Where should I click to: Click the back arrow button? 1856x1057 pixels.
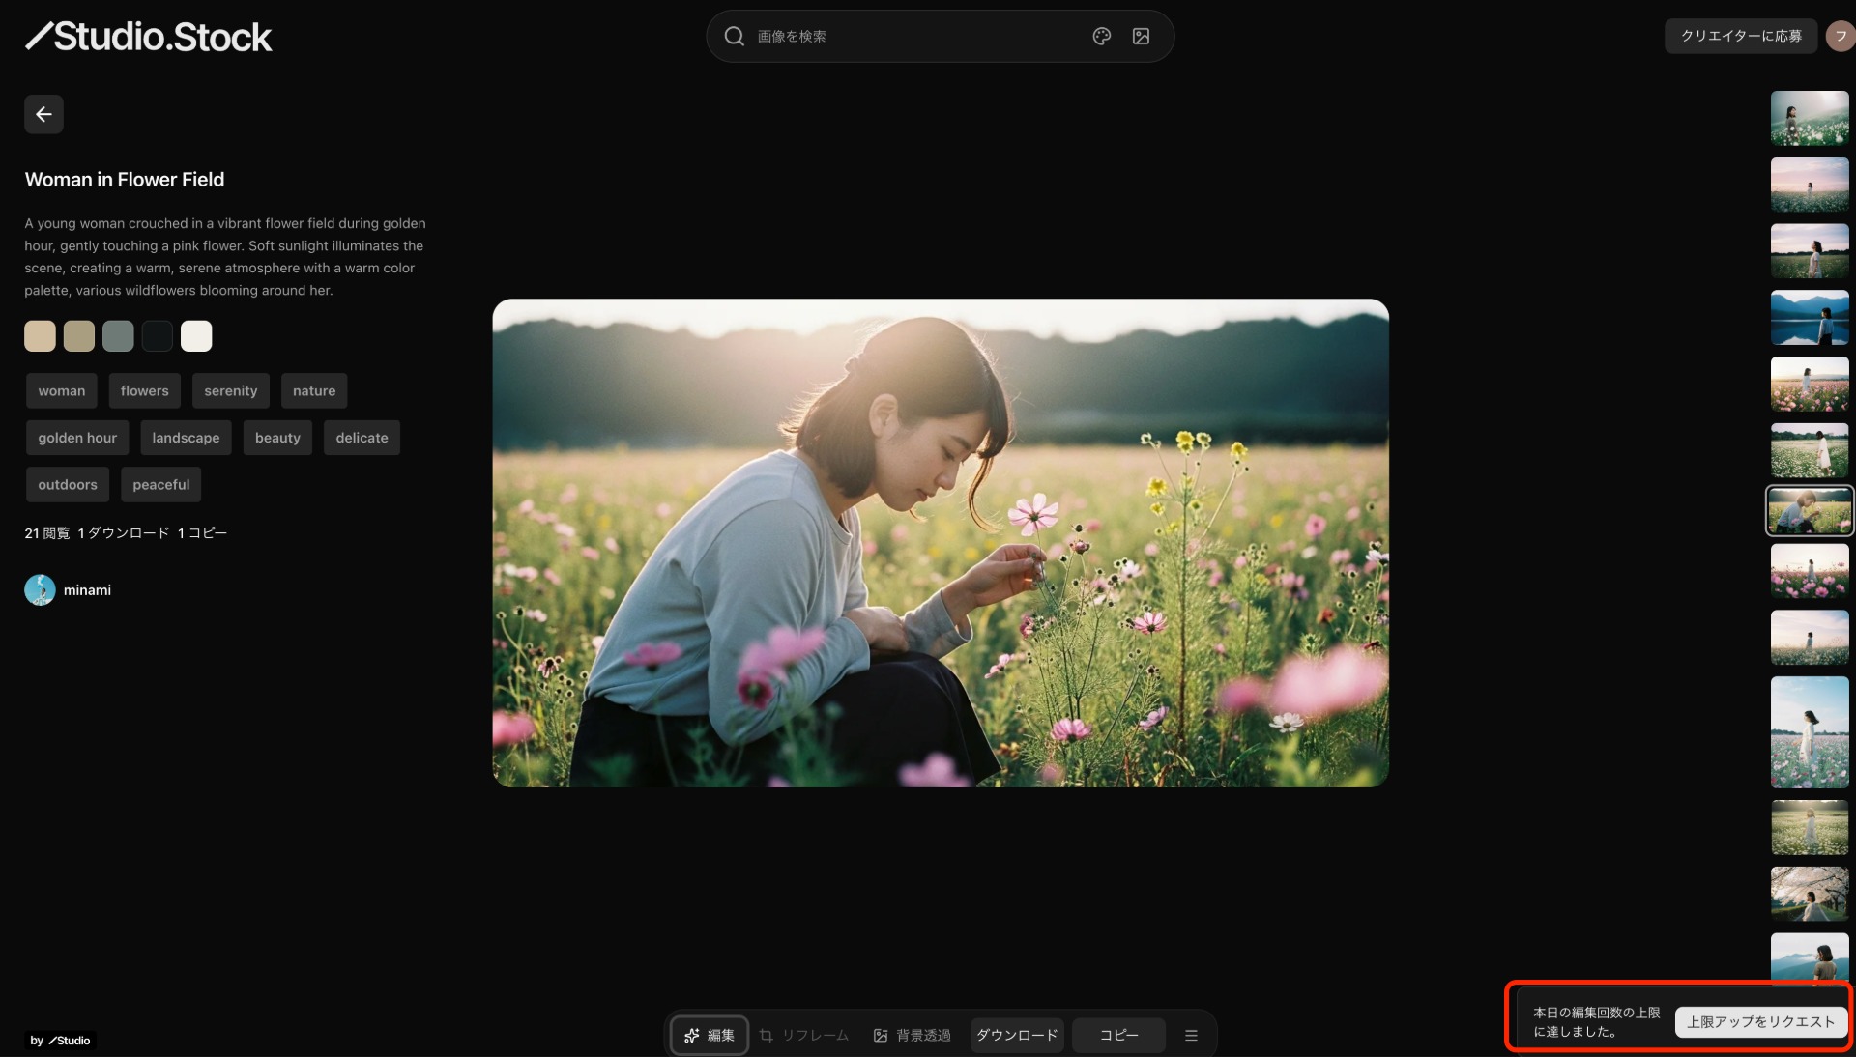coord(43,114)
